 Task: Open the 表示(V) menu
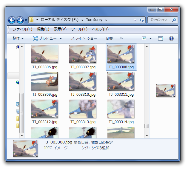tap(60, 29)
